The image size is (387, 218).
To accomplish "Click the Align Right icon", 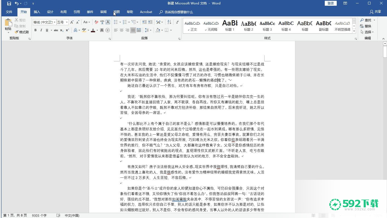I will [x=127, y=30].
